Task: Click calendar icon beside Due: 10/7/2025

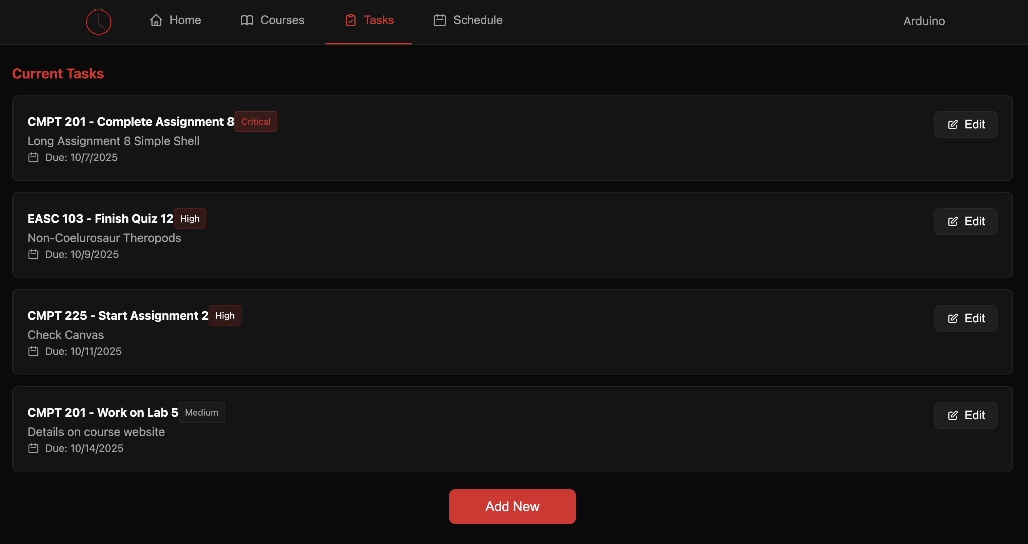Action: pos(33,158)
